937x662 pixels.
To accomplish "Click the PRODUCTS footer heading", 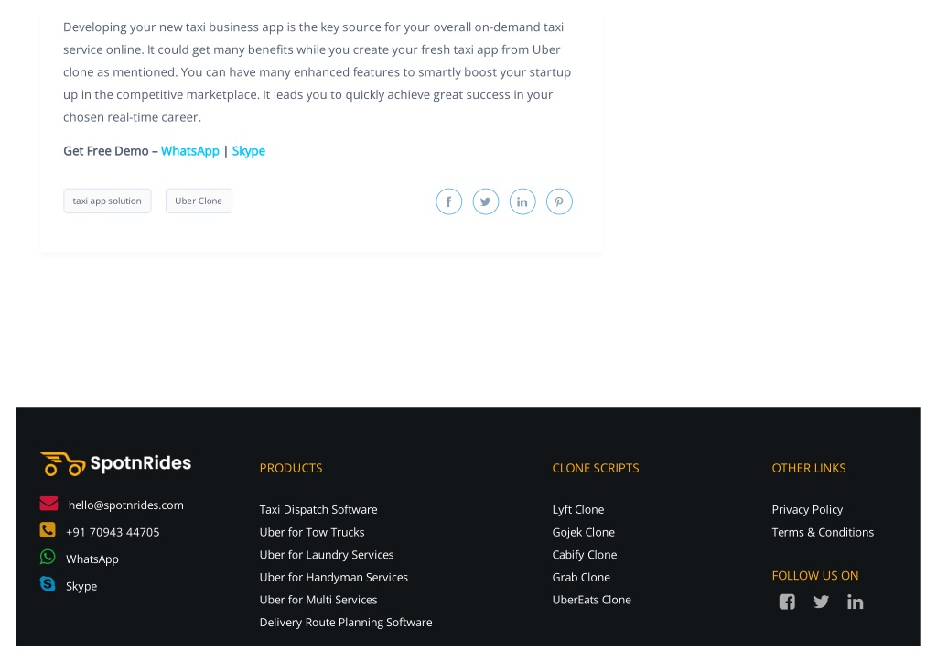I will point(291,468).
